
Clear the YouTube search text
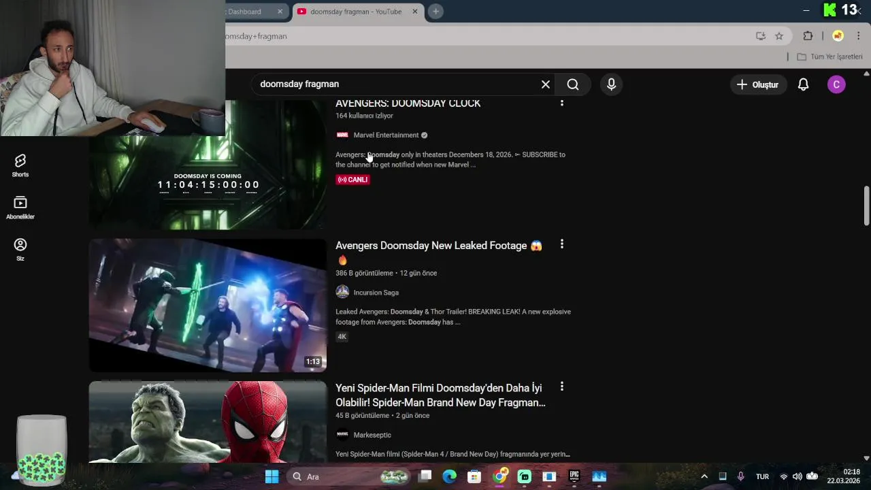pyautogui.click(x=545, y=84)
